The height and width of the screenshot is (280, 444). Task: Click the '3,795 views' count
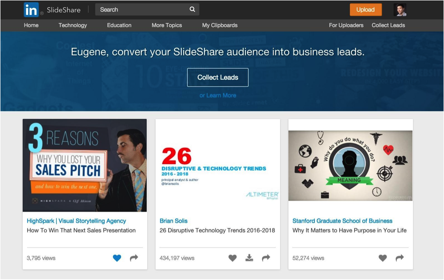[x=41, y=258]
